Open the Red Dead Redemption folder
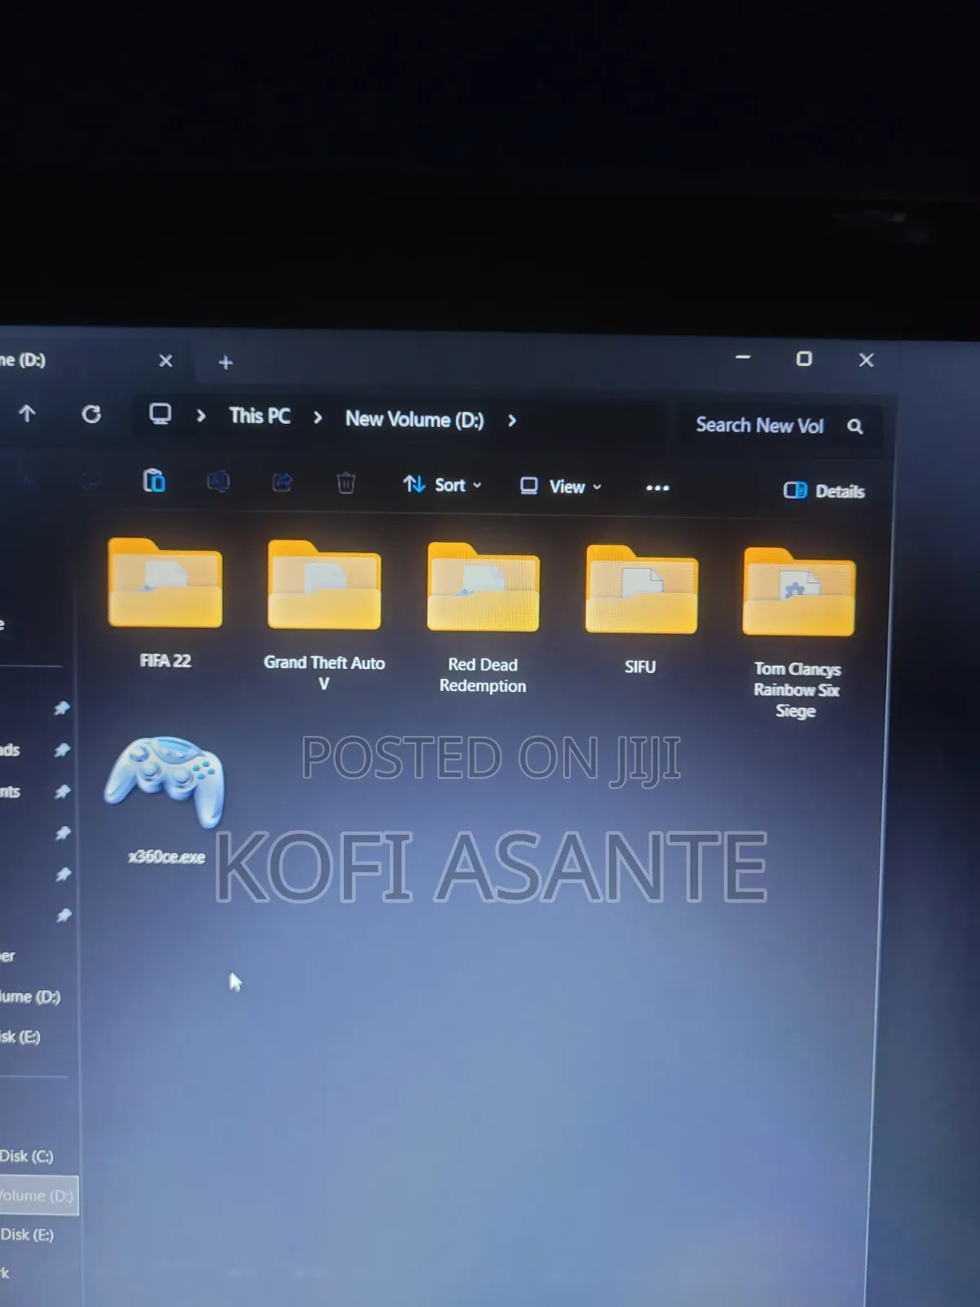The width and height of the screenshot is (980, 1307). [x=483, y=618]
